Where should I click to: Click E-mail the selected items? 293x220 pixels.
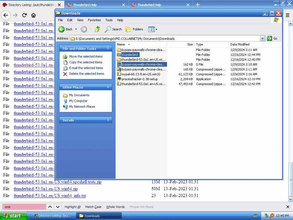tap(86, 68)
